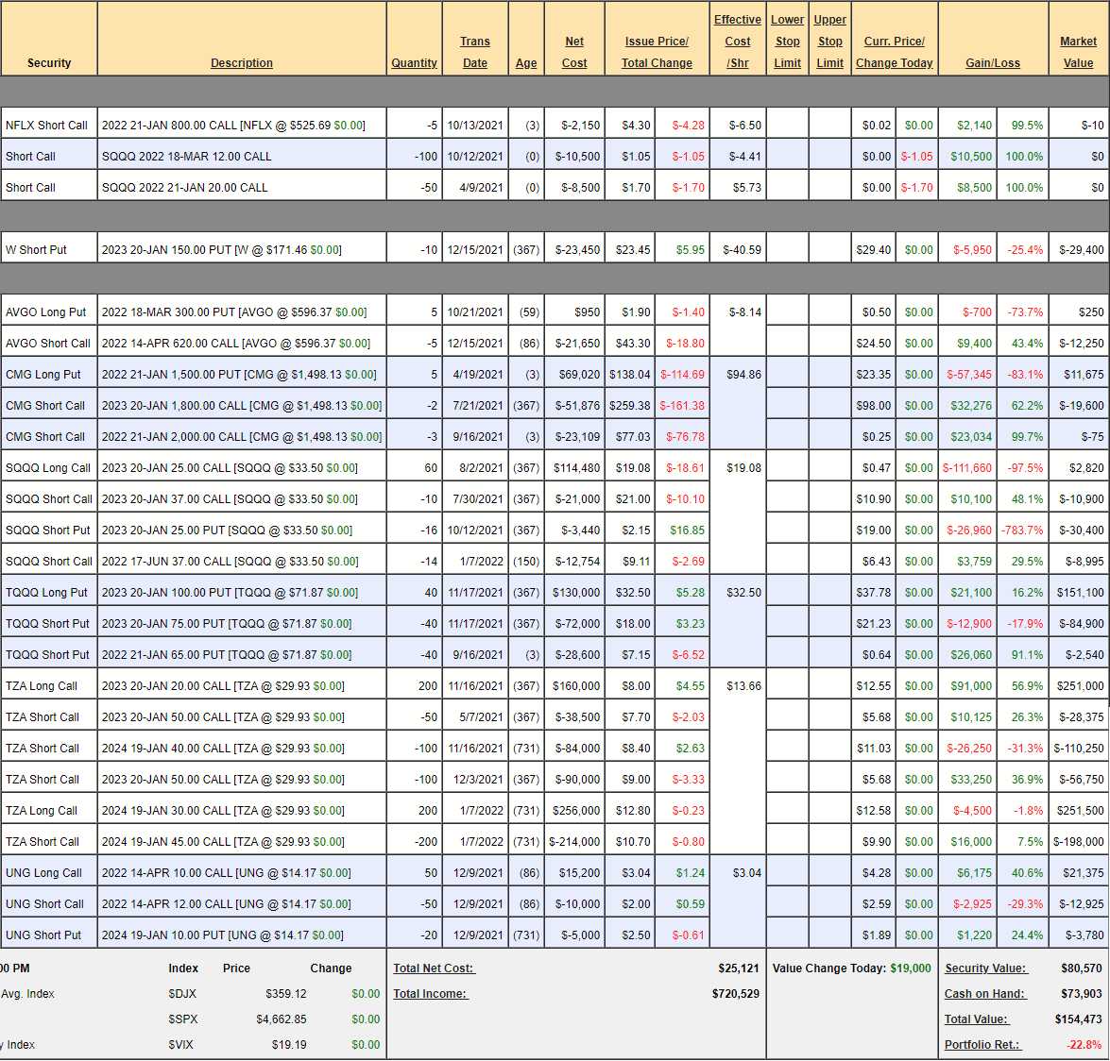Sort the table by Trans Date
Viewport: 1110px width, 1061px height.
(x=475, y=52)
